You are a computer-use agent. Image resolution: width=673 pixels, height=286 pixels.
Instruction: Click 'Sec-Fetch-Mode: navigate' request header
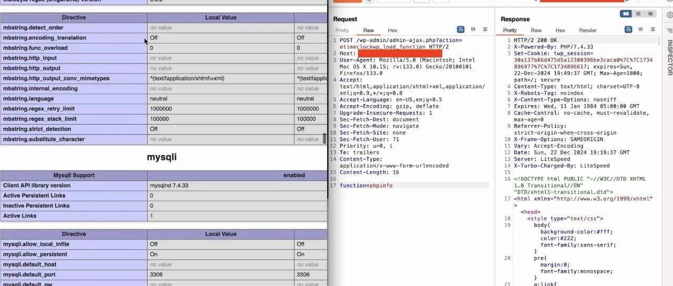pyautogui.click(x=379, y=126)
